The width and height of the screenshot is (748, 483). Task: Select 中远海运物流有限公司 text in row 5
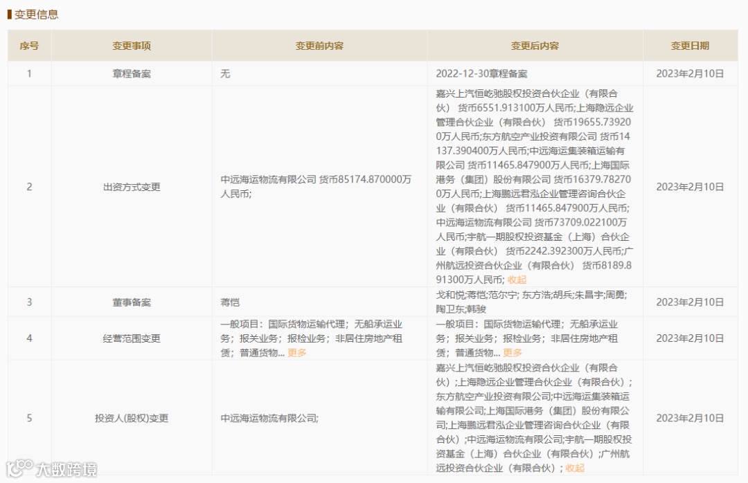coord(270,418)
